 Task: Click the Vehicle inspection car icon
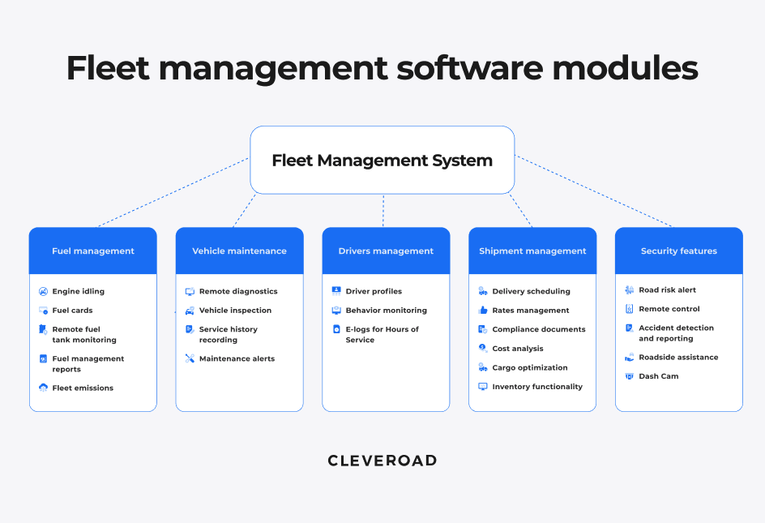pyautogui.click(x=190, y=311)
